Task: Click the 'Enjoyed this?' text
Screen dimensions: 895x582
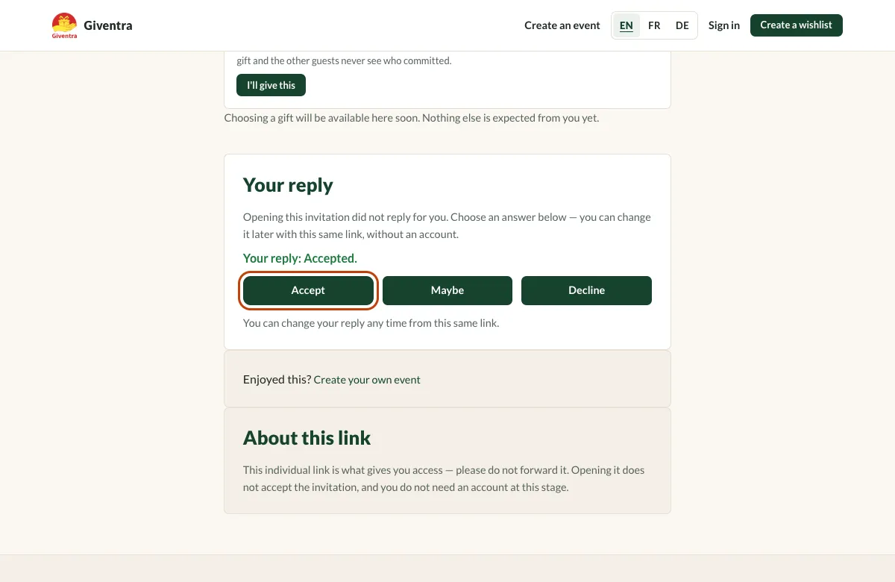Action: pyautogui.click(x=277, y=380)
